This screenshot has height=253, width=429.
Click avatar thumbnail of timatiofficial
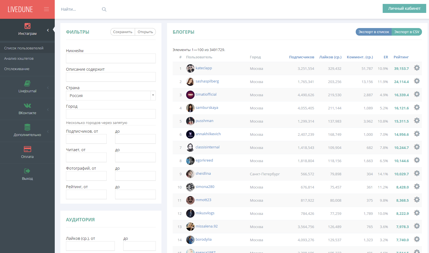click(190, 95)
